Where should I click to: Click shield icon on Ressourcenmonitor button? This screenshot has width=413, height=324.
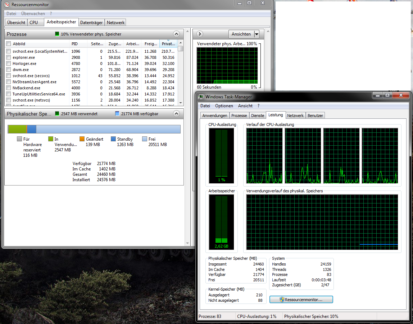[282, 300]
